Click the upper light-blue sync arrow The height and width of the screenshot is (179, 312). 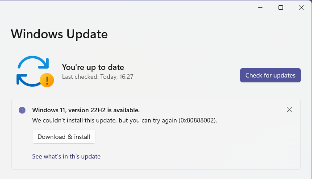click(x=33, y=62)
